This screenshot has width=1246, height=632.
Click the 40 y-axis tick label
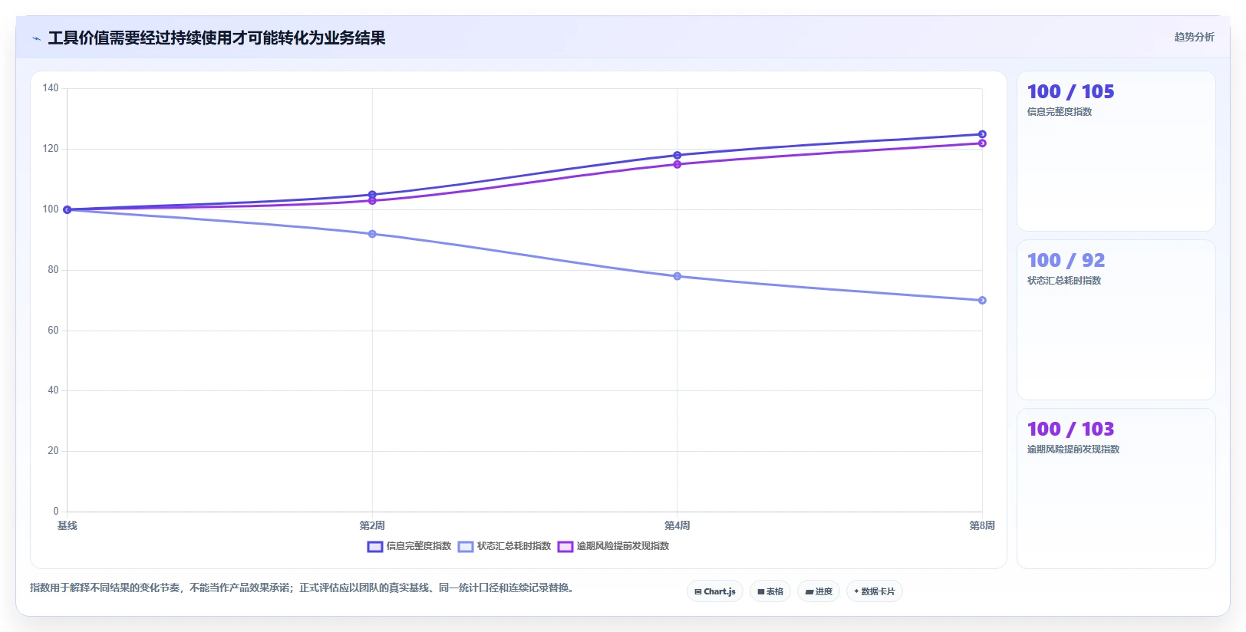tap(53, 390)
